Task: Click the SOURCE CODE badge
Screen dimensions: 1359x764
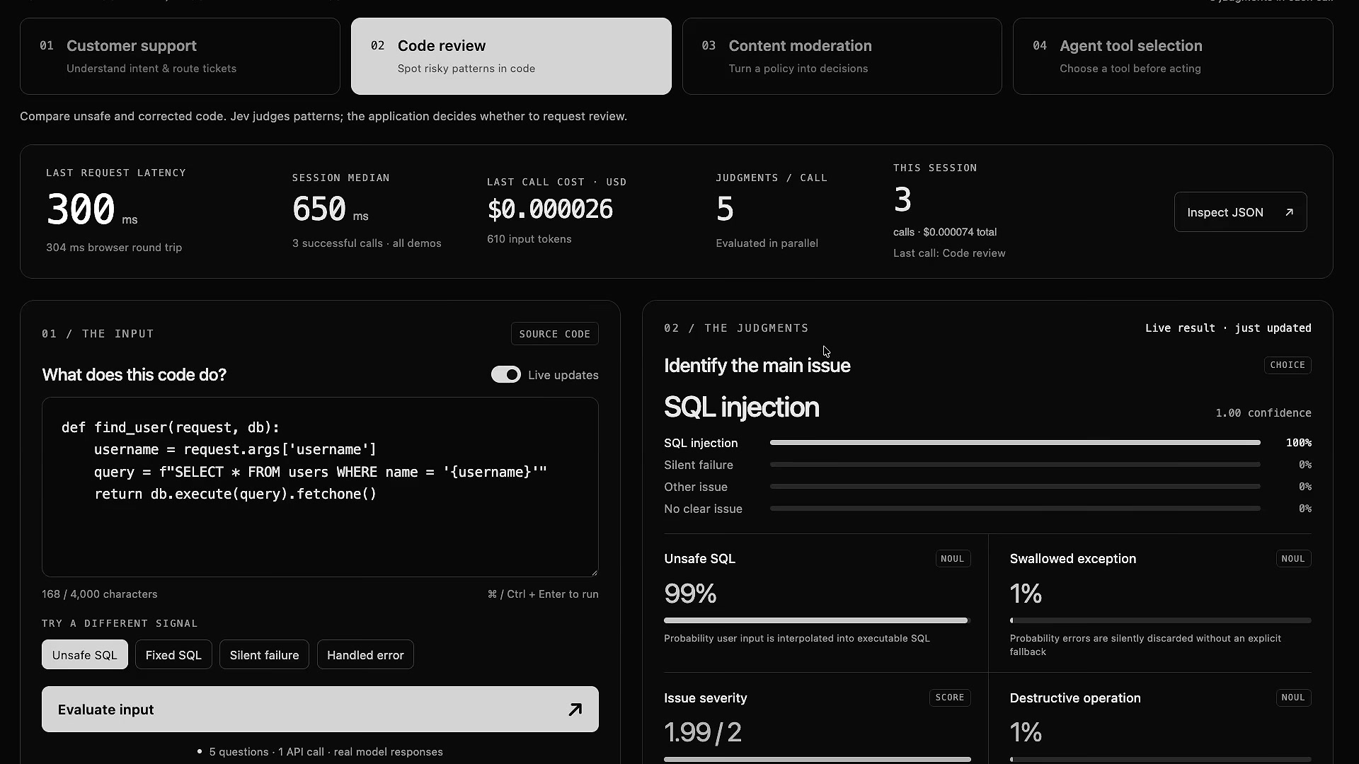Action: [x=555, y=334]
